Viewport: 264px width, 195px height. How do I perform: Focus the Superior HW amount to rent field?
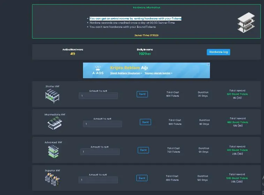click(98, 180)
